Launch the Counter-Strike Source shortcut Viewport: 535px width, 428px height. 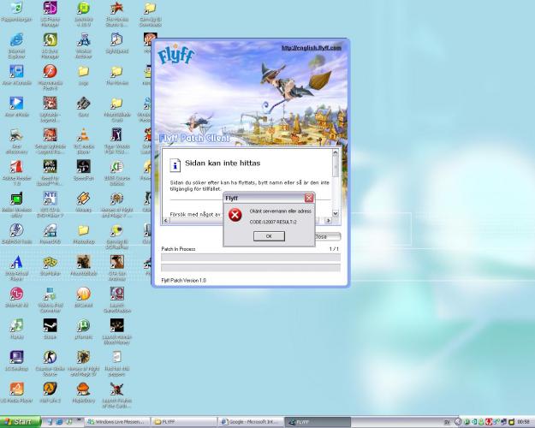click(x=50, y=357)
